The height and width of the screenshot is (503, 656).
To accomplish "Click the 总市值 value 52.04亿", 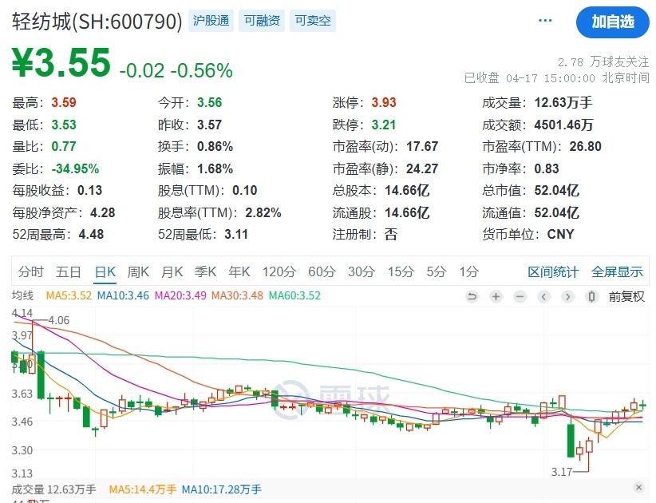I will click(556, 191).
